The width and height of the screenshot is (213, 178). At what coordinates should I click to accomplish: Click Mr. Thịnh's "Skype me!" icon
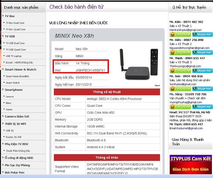202,71
